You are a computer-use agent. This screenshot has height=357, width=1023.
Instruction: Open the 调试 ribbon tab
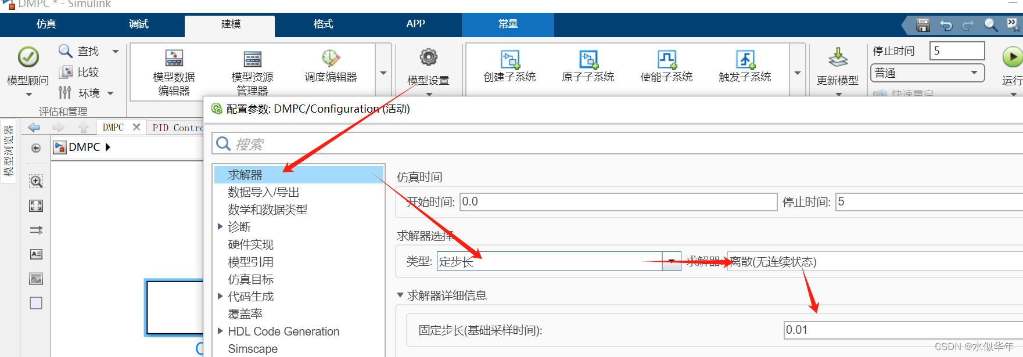[x=139, y=24]
